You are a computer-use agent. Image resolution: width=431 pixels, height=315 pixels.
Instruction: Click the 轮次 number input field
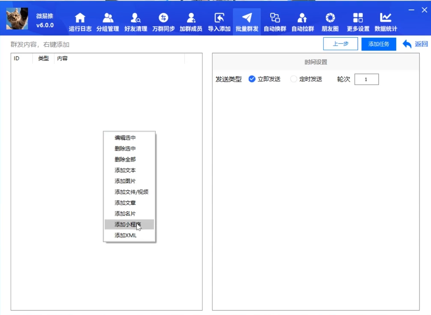(367, 79)
